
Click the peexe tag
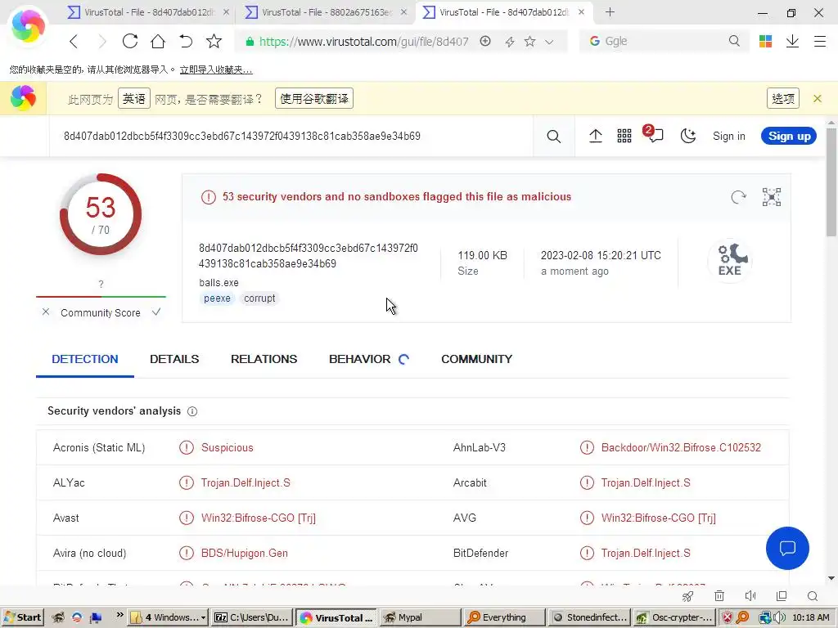point(217,298)
